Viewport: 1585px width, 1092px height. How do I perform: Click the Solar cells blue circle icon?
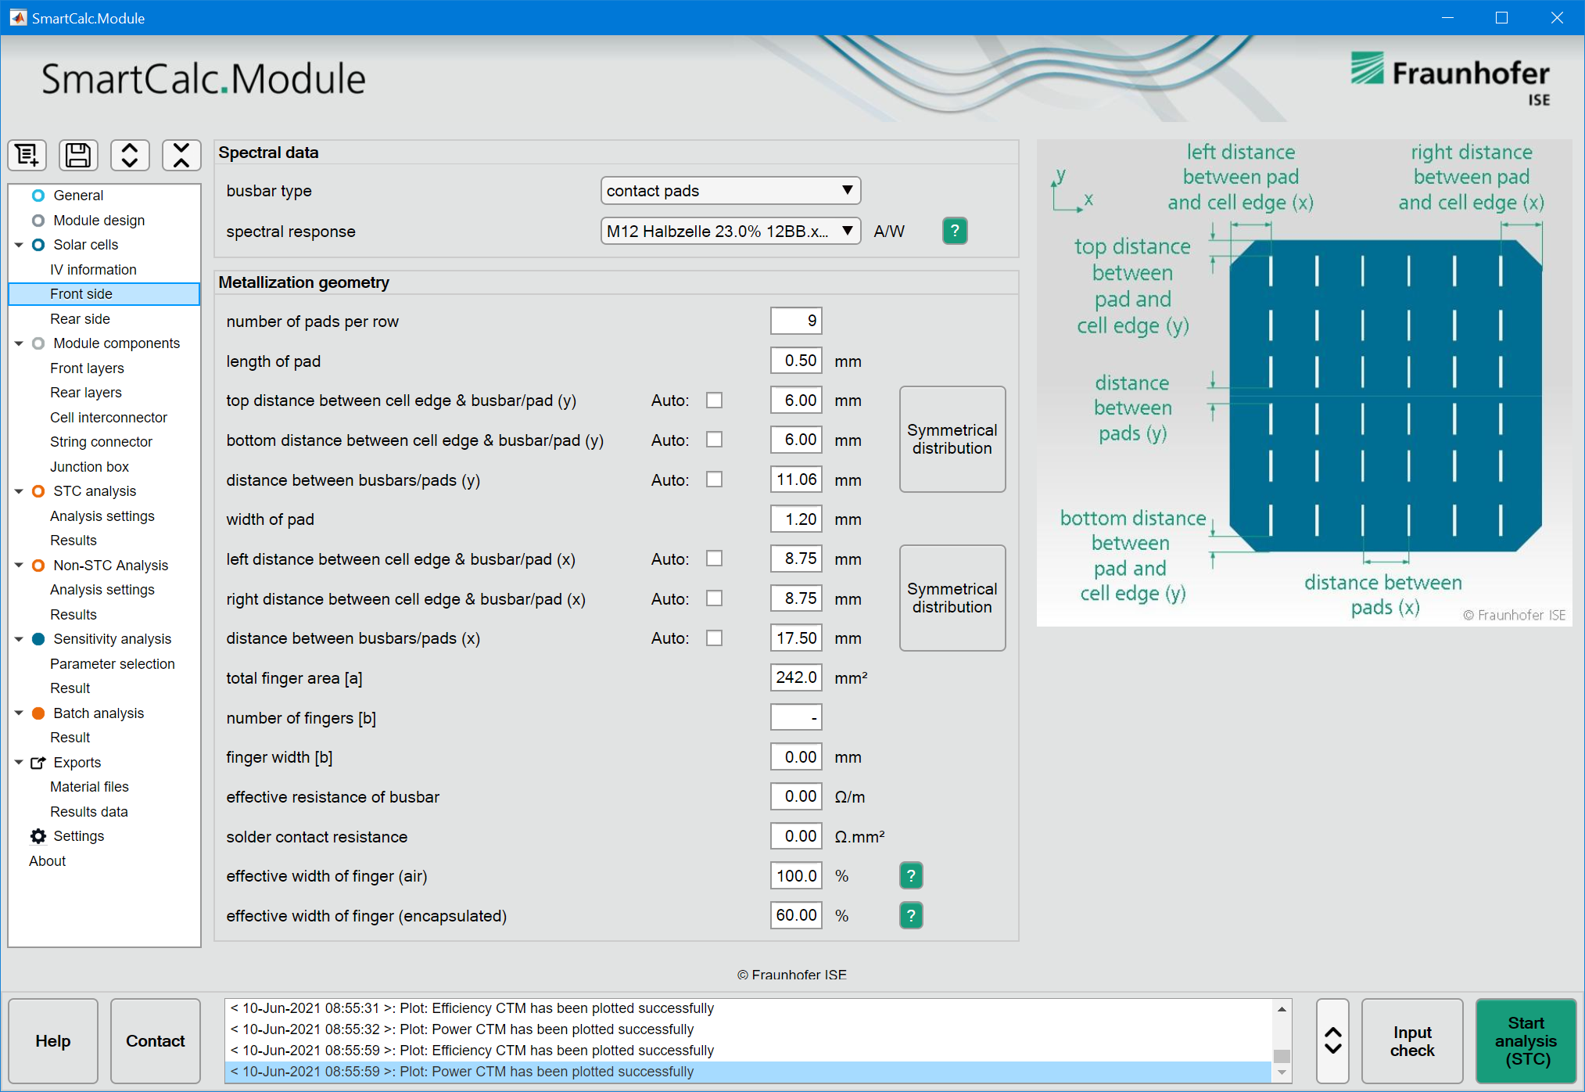pyautogui.click(x=38, y=245)
